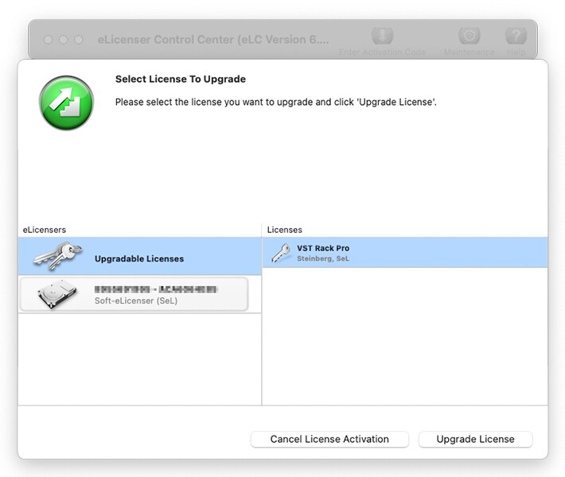This screenshot has height=477, width=565.
Task: Select the Upgradable Licenses entry
Action: pyautogui.click(x=139, y=256)
